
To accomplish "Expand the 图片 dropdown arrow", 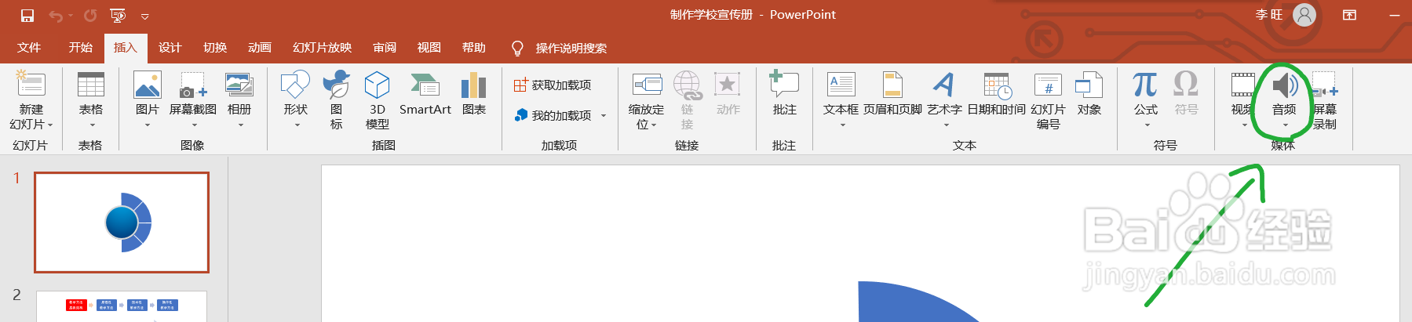I will tap(147, 125).
